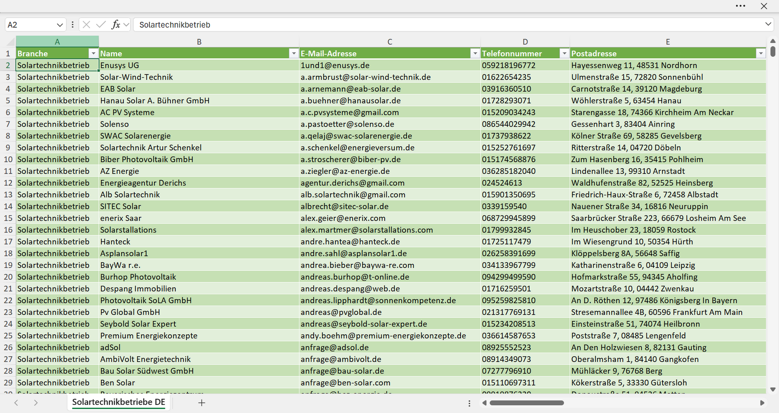Select the BayWa r.e. cell
The image size is (779, 413).
click(199, 265)
